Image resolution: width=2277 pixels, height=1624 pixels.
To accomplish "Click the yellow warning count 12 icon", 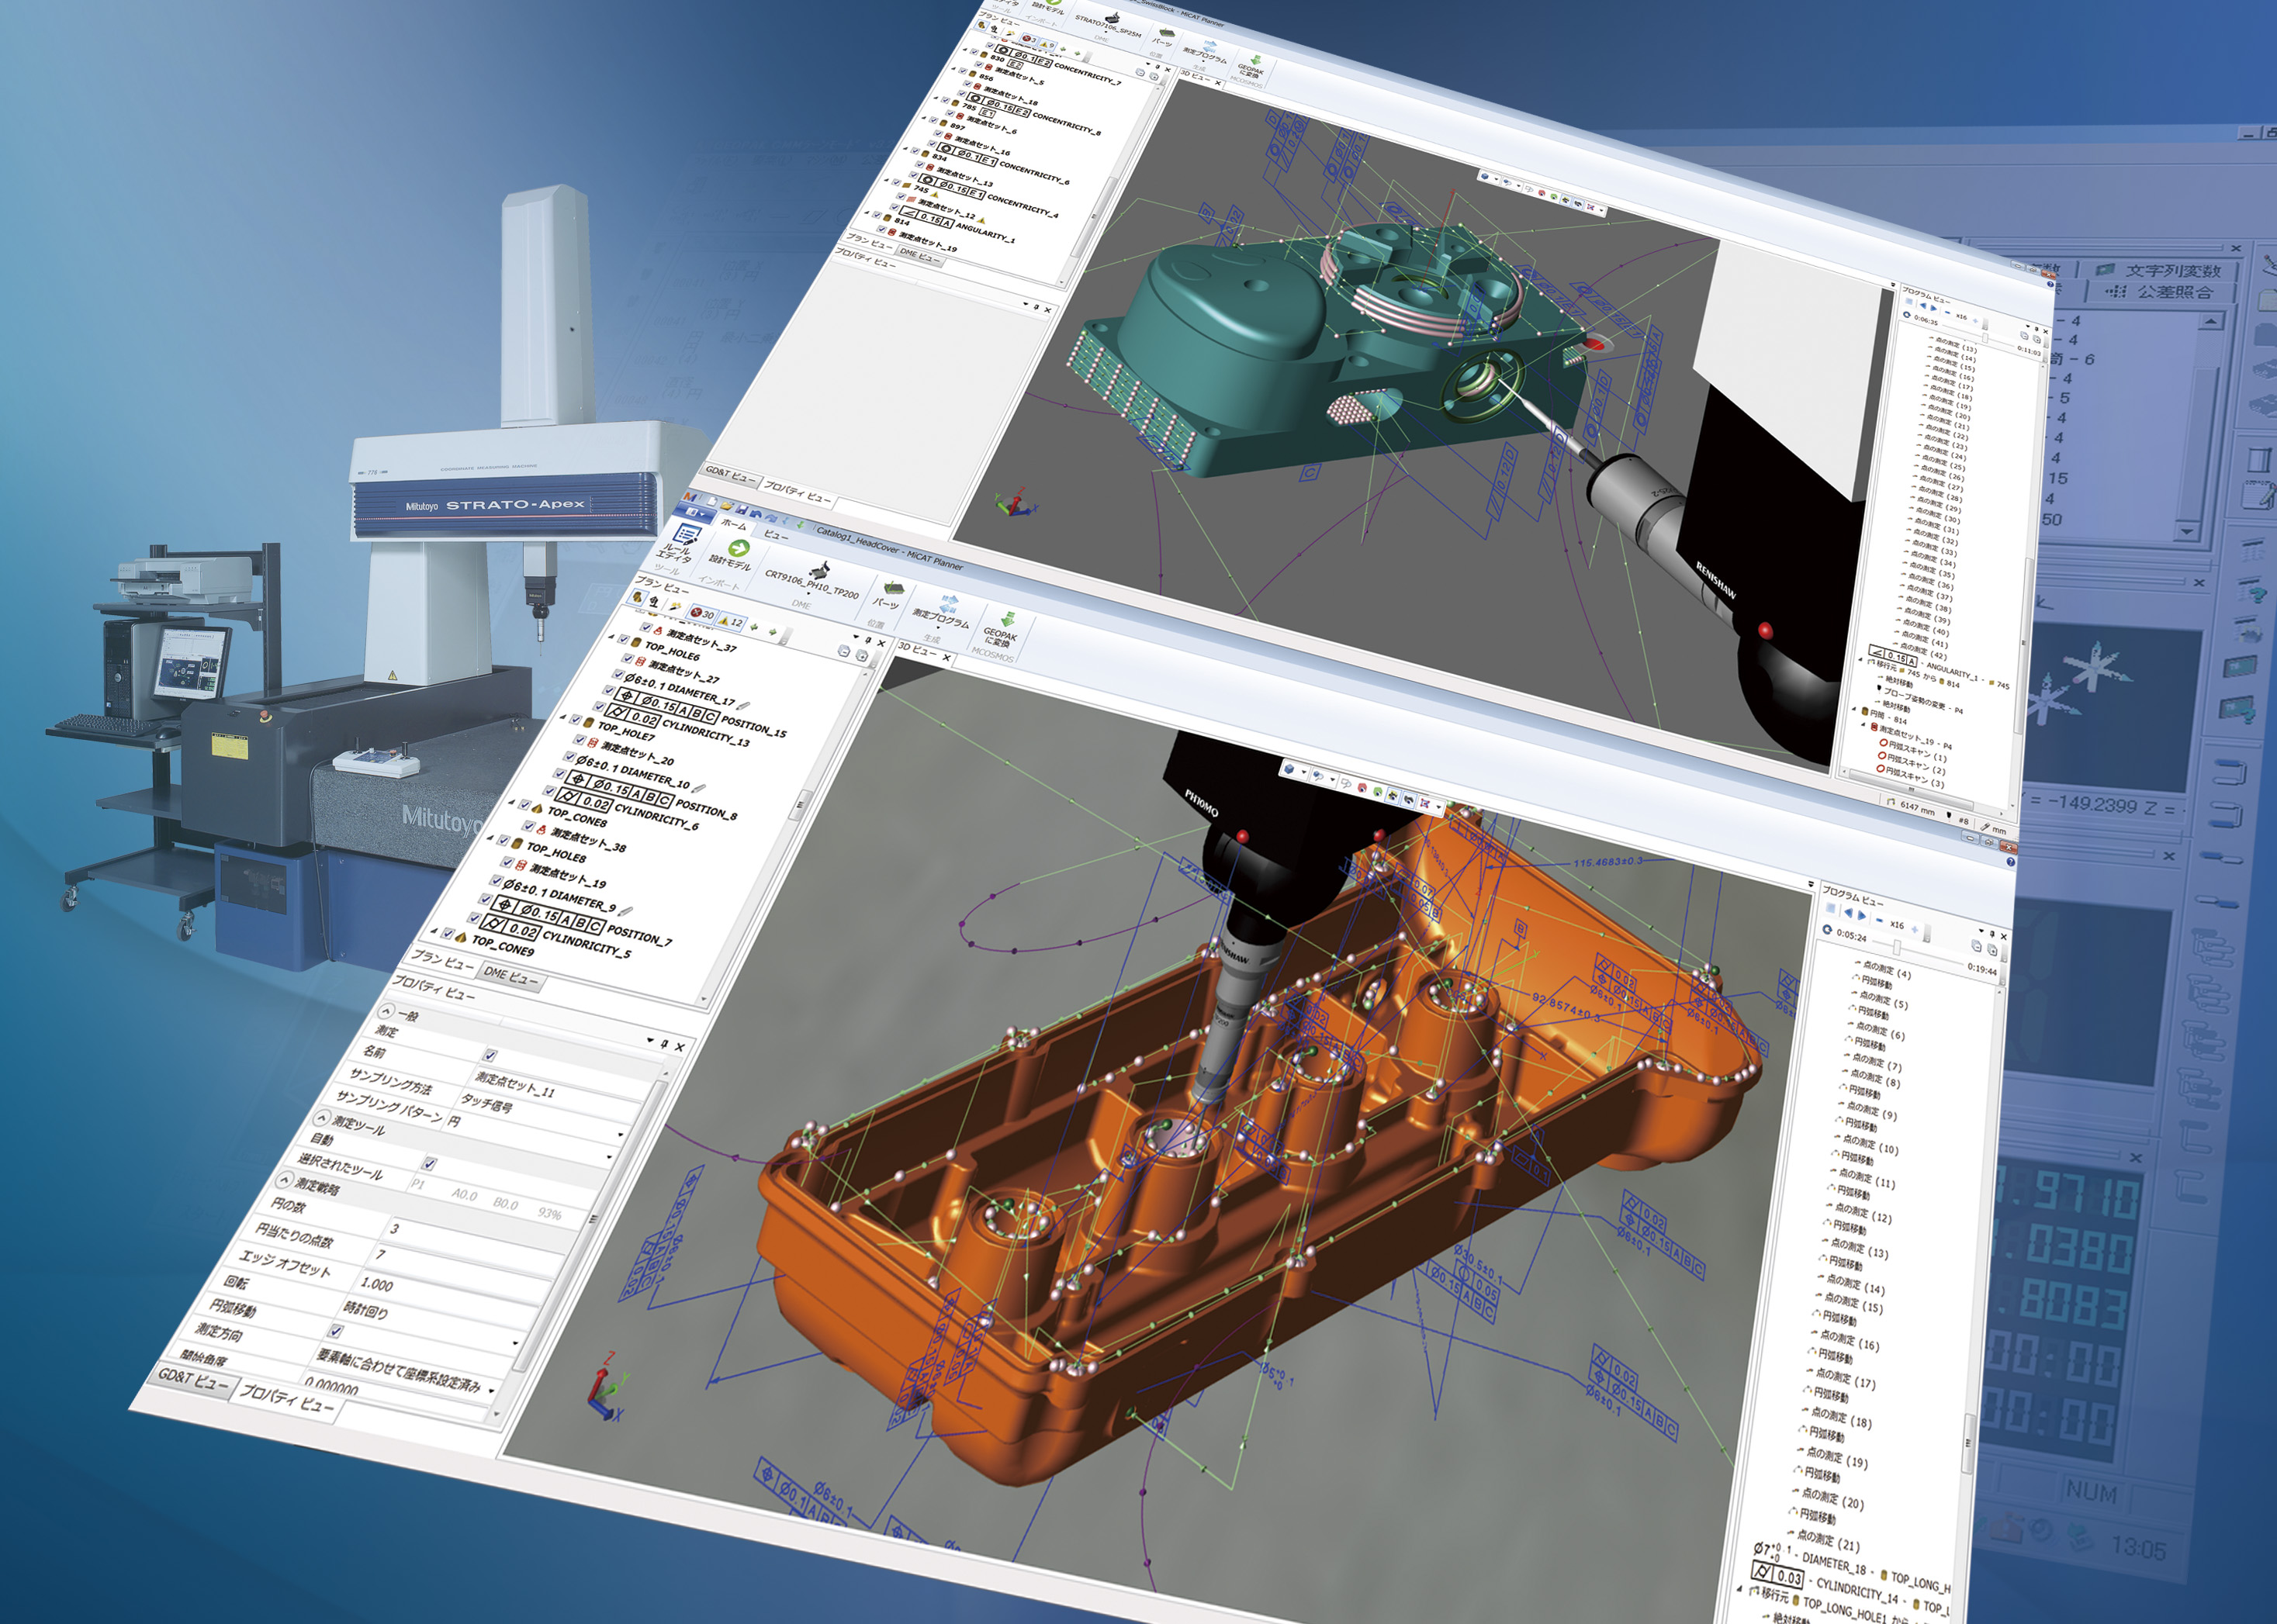I will (x=732, y=621).
